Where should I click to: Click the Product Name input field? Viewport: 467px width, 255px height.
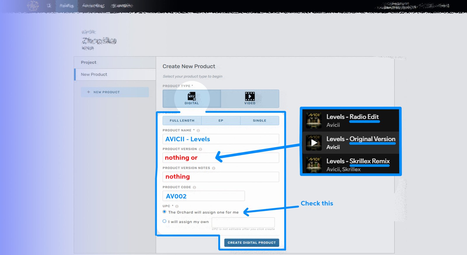[x=221, y=139]
